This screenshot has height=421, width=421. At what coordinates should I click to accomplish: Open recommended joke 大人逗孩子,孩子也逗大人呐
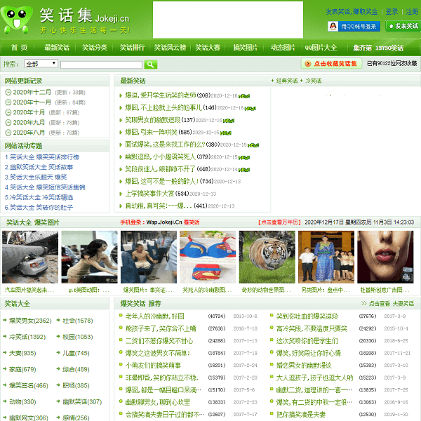pyautogui.click(x=314, y=377)
